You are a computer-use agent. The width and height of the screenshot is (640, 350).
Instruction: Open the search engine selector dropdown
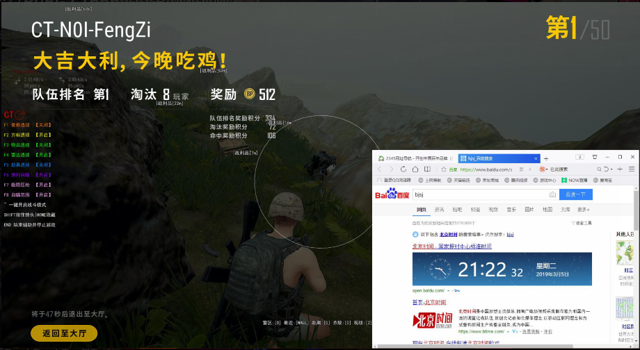[x=544, y=169]
